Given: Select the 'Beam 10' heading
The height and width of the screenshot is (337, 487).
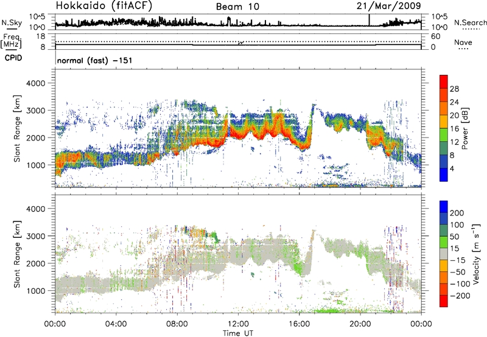Looking at the screenshot, I should tap(237, 7).
